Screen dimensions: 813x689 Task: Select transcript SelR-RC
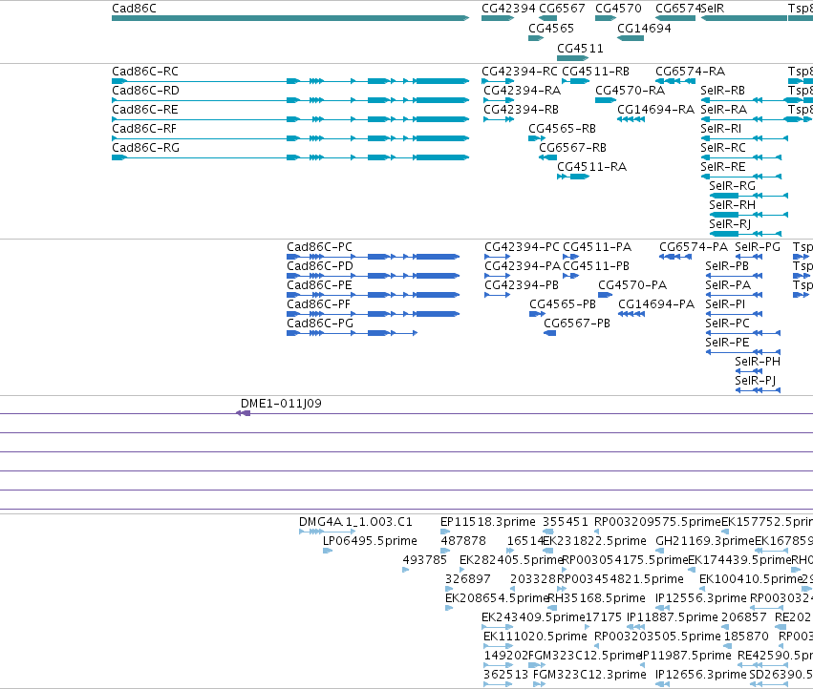coord(741,157)
